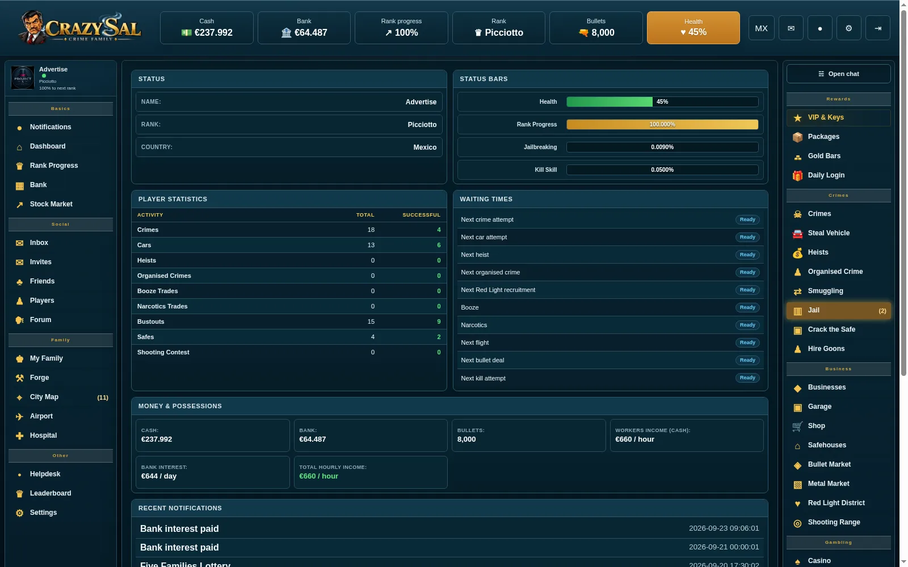Click the Bustouts row in Player Statistics
Viewport: 908px width, 567px height.
coord(288,321)
